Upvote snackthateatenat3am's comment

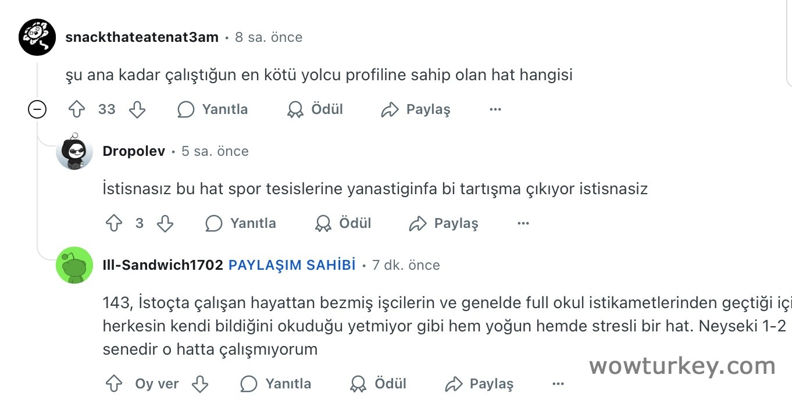point(77,109)
